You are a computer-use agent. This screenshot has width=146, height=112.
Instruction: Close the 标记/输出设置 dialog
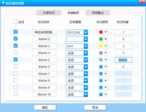[x=142, y=2]
